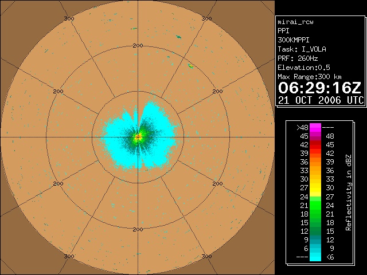Click the 200 range label south of center
The height and width of the screenshot is (275, 367).
(138, 230)
